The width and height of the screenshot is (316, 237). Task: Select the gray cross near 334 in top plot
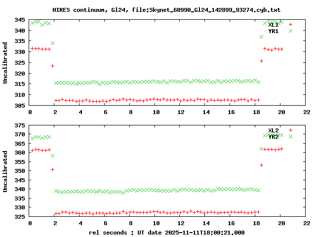52,43
